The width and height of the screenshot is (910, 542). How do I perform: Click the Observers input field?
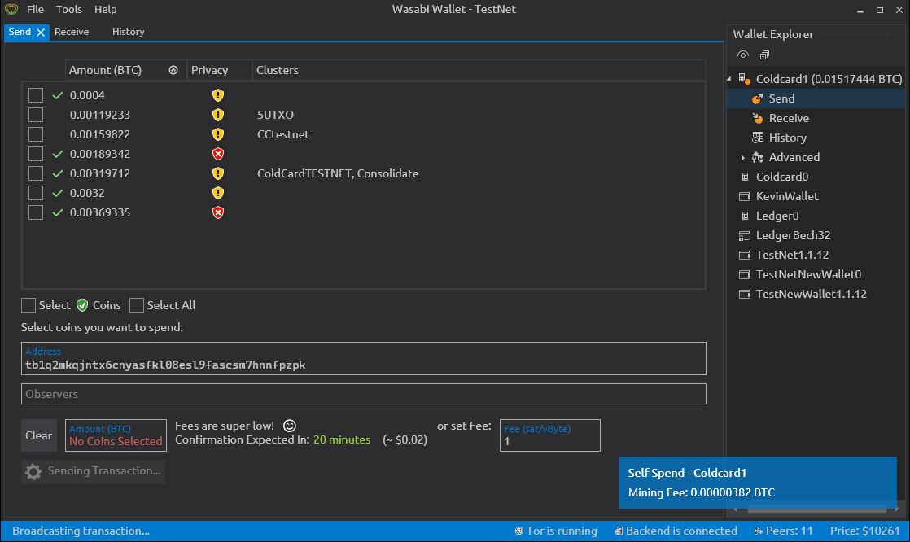point(363,394)
